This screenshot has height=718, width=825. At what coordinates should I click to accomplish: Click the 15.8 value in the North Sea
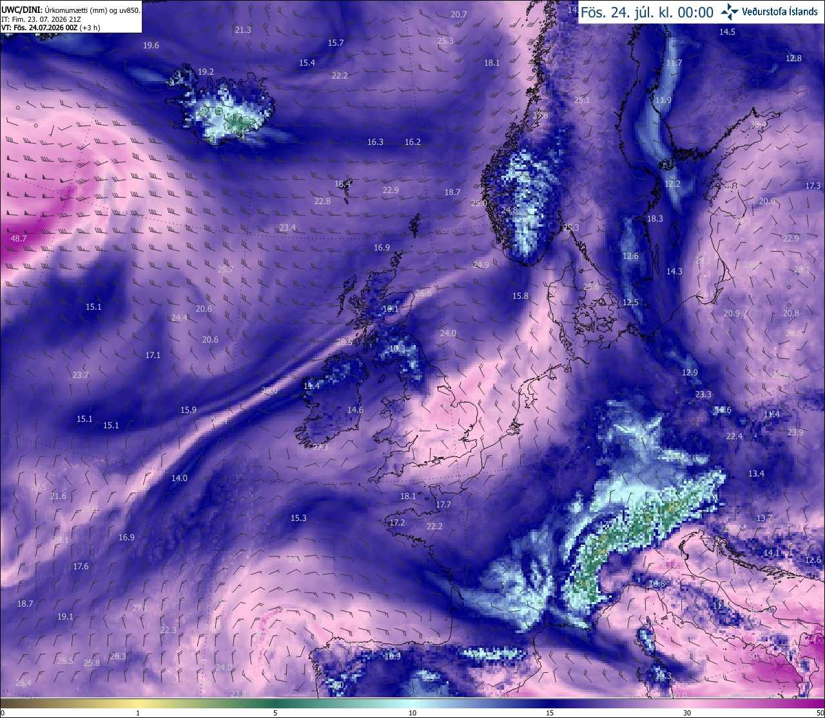[x=520, y=296]
